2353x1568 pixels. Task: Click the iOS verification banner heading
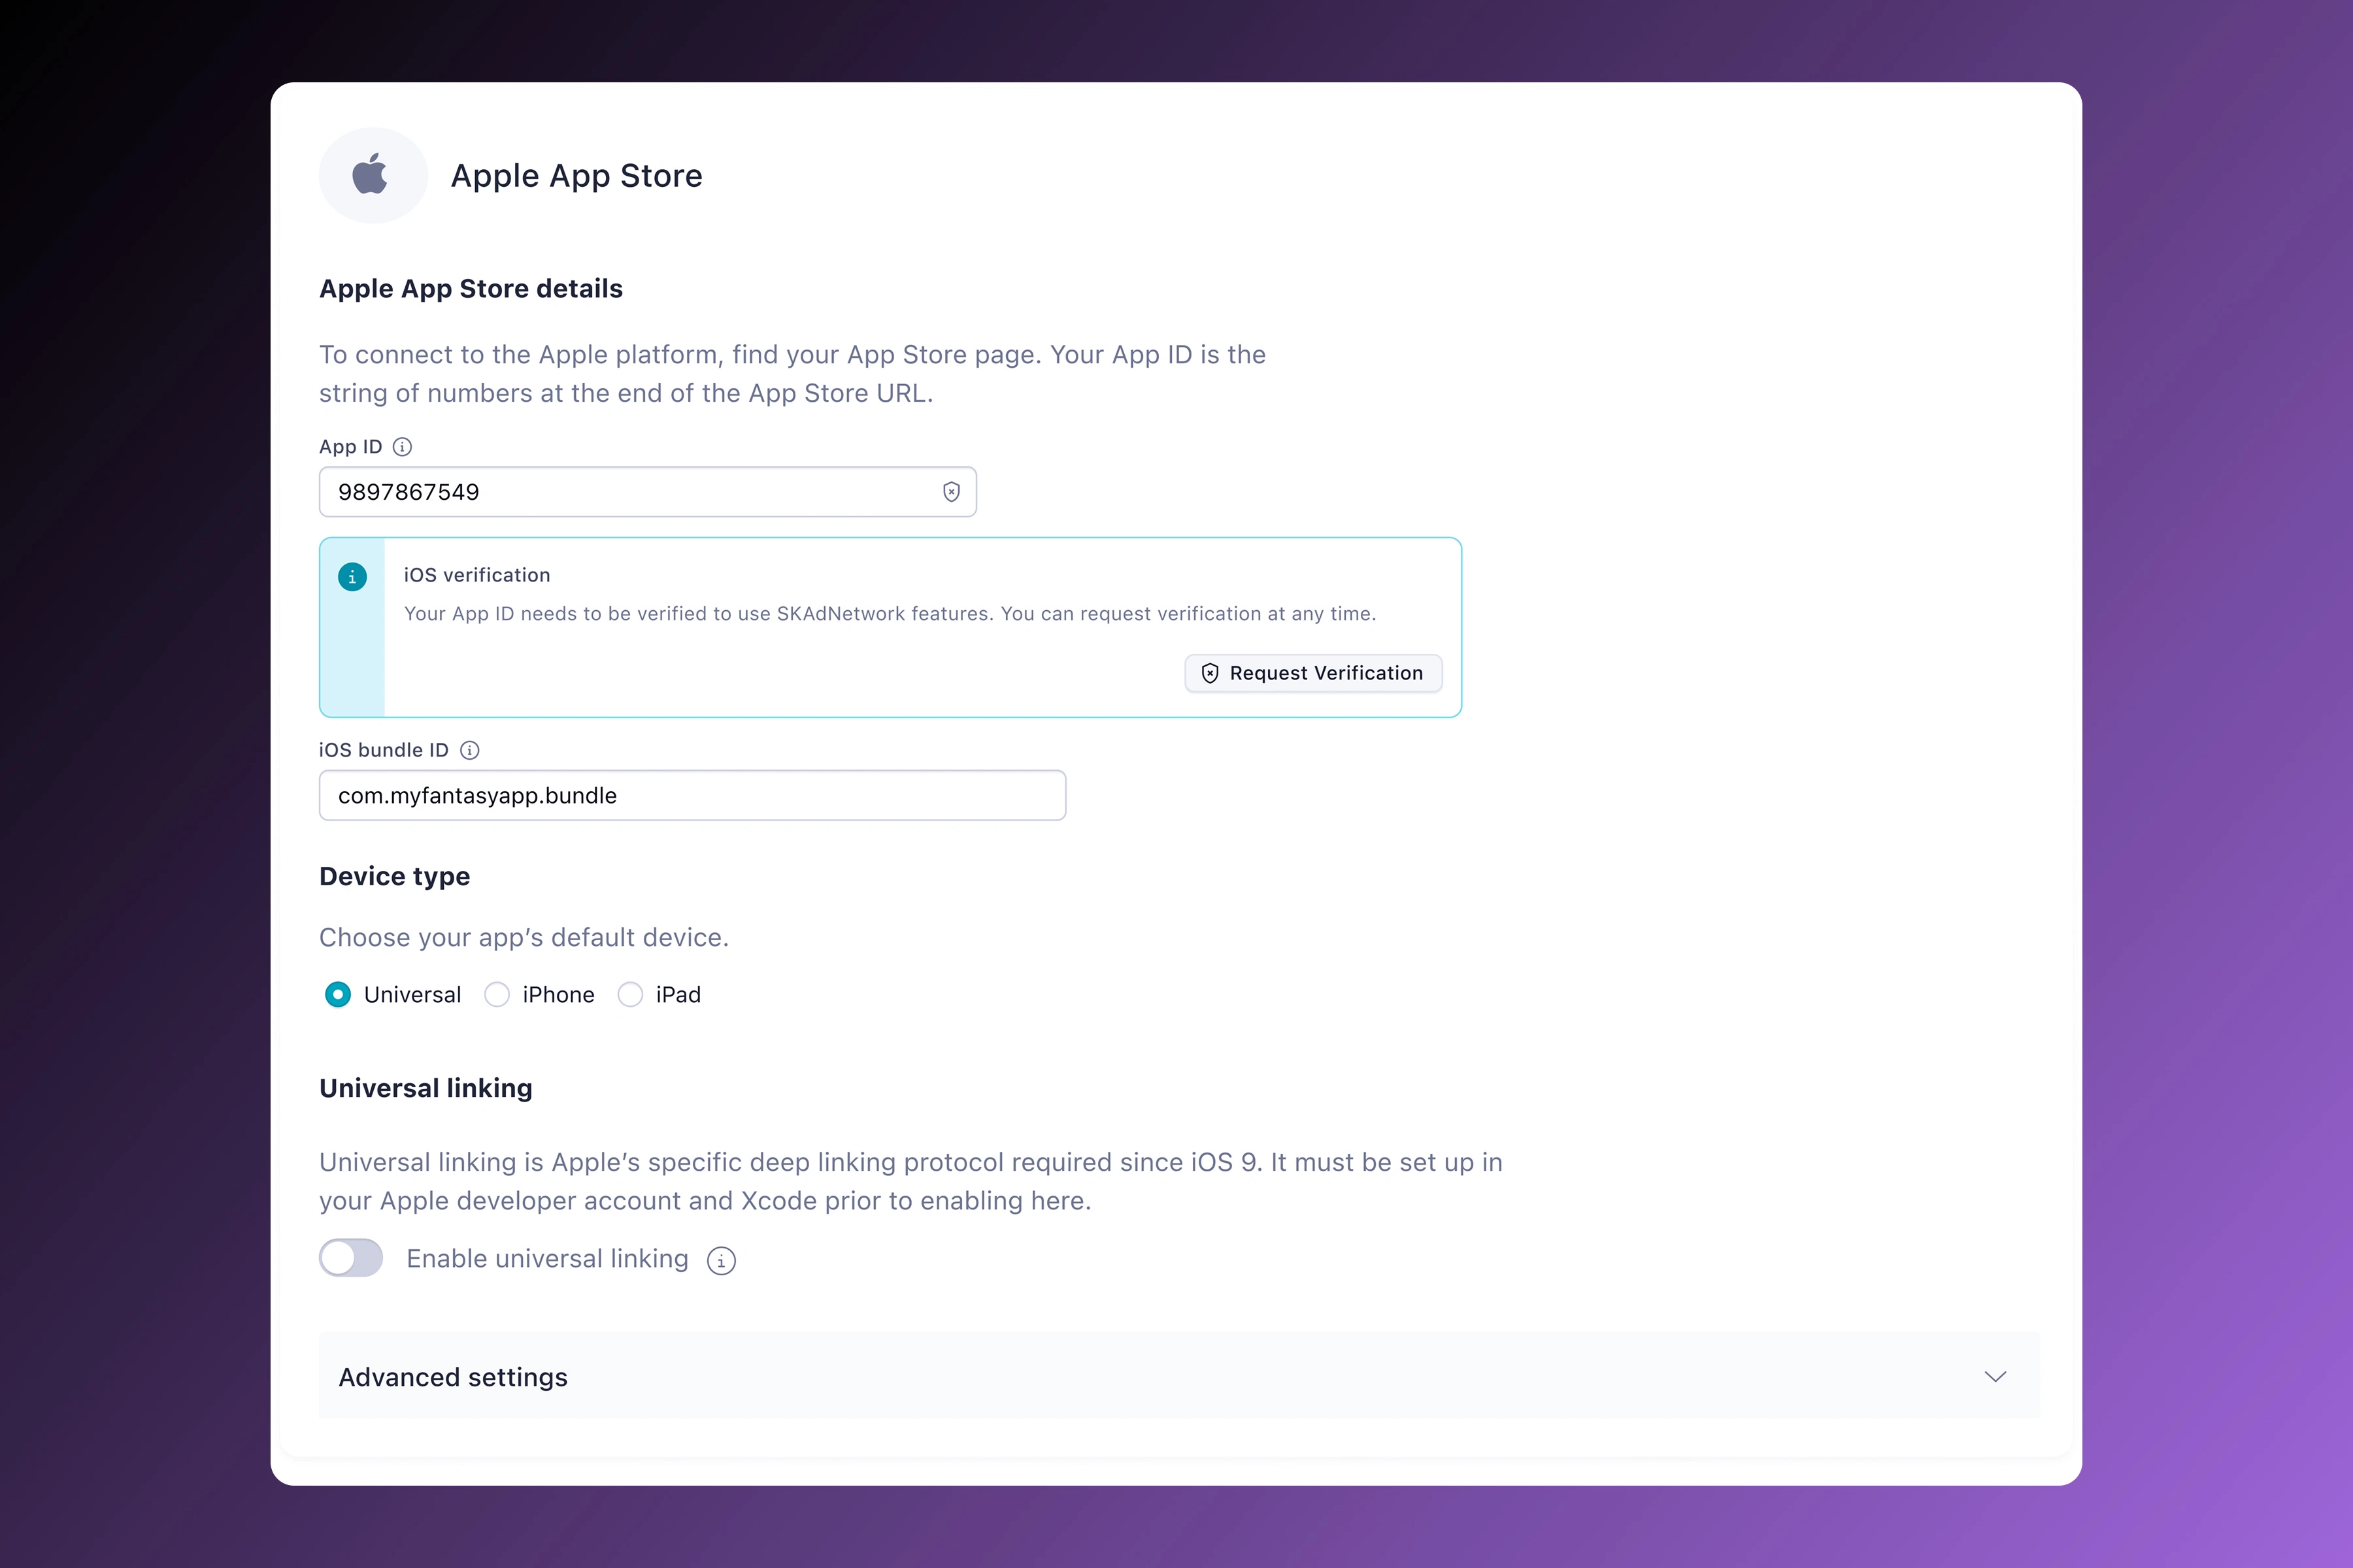(x=477, y=575)
